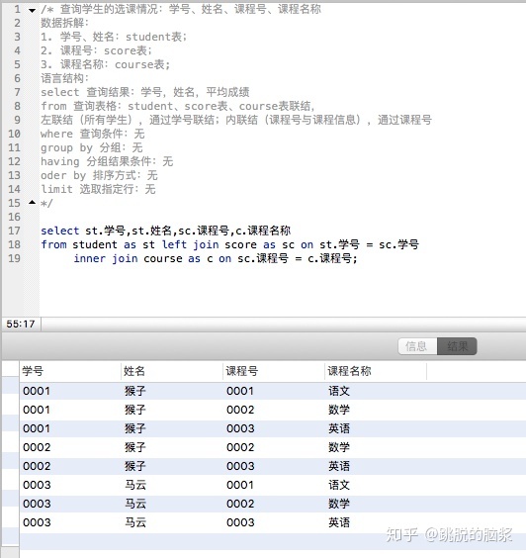Switch to the 结果 tab

pos(457,346)
